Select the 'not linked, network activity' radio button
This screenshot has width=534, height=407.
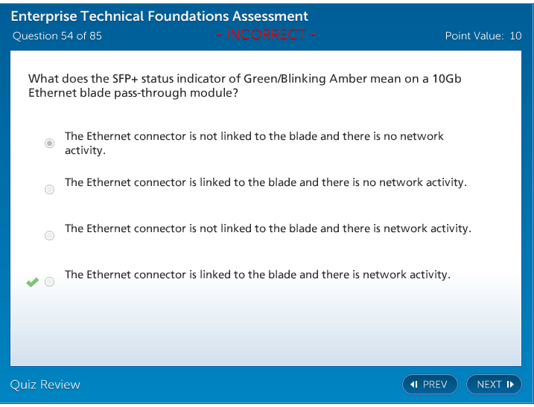point(50,236)
